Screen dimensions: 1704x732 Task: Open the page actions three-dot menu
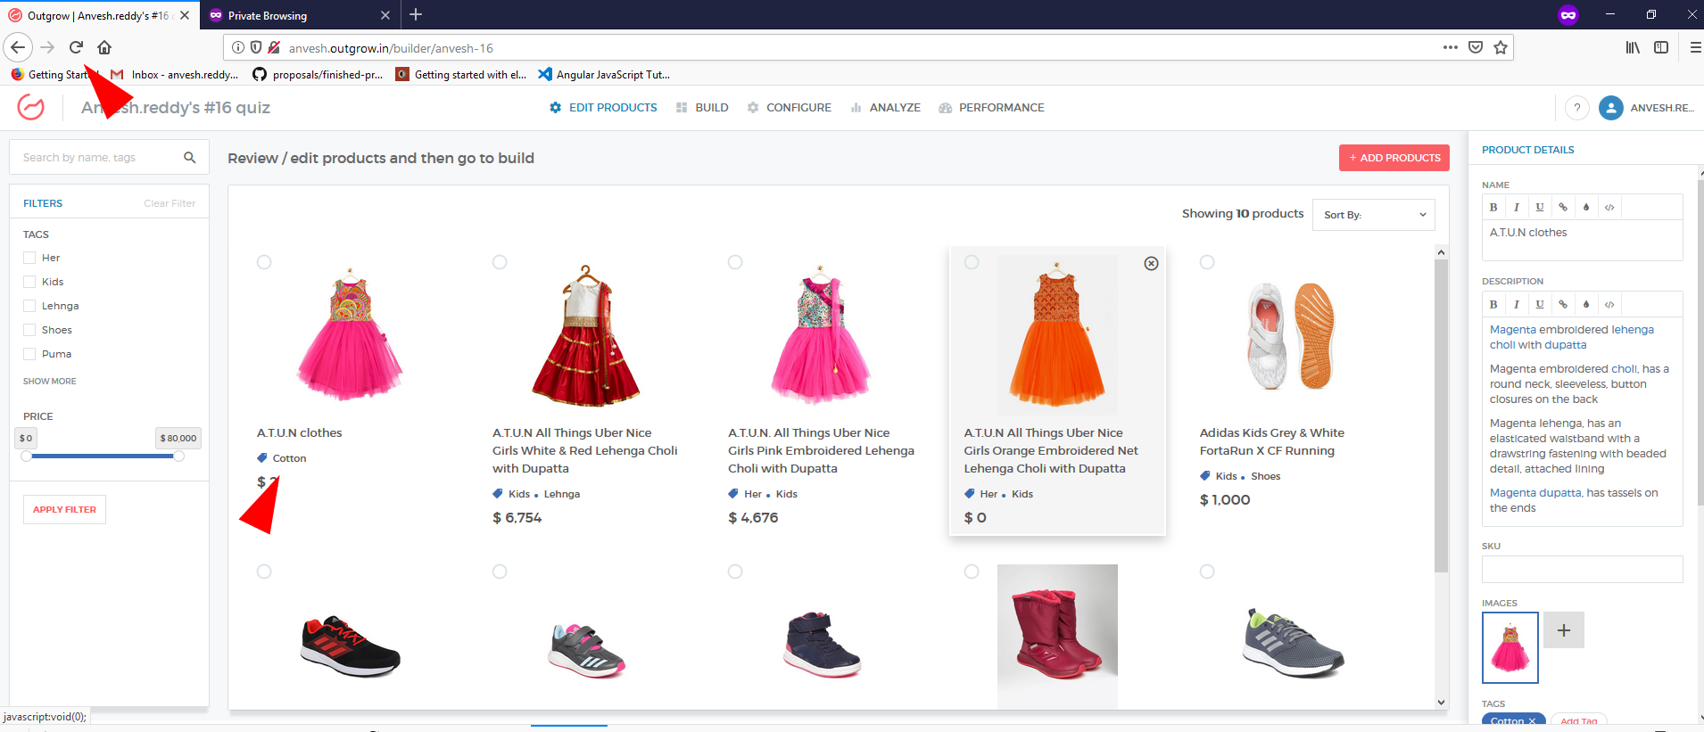coord(1451,47)
